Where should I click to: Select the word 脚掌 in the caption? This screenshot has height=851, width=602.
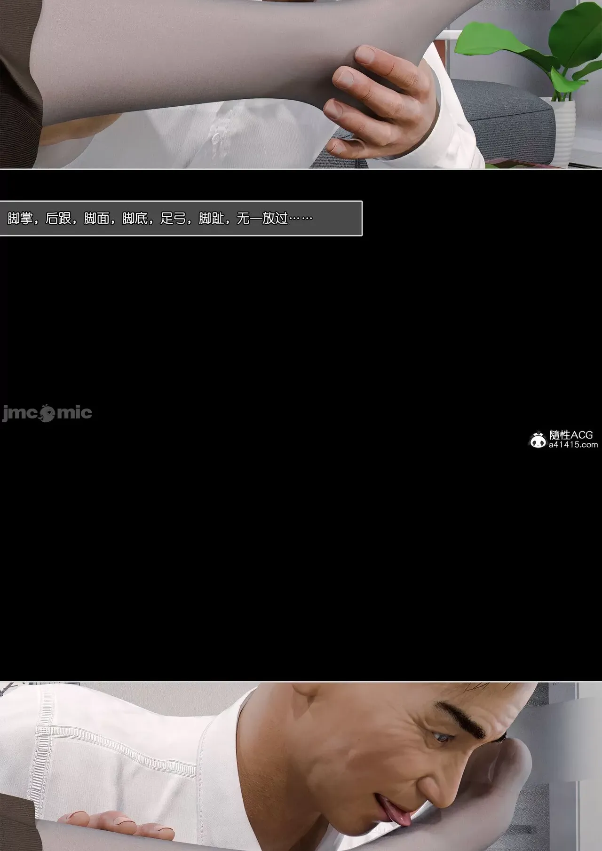[x=20, y=219]
